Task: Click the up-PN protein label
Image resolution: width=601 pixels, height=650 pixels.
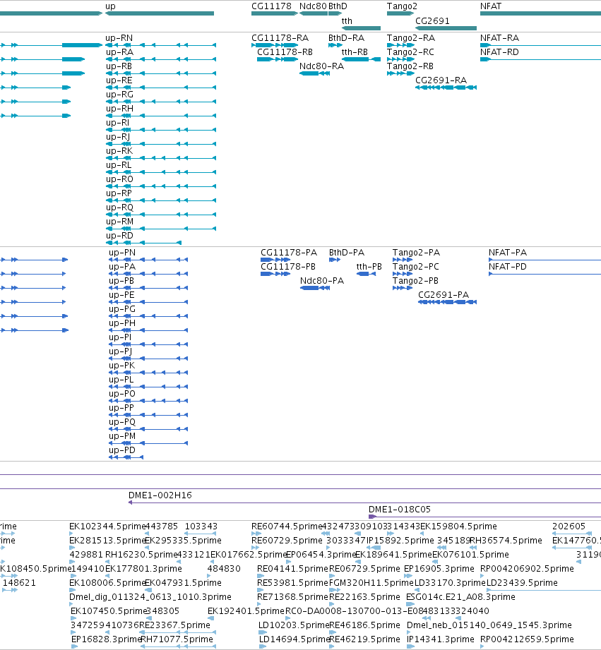Action: [x=122, y=253]
